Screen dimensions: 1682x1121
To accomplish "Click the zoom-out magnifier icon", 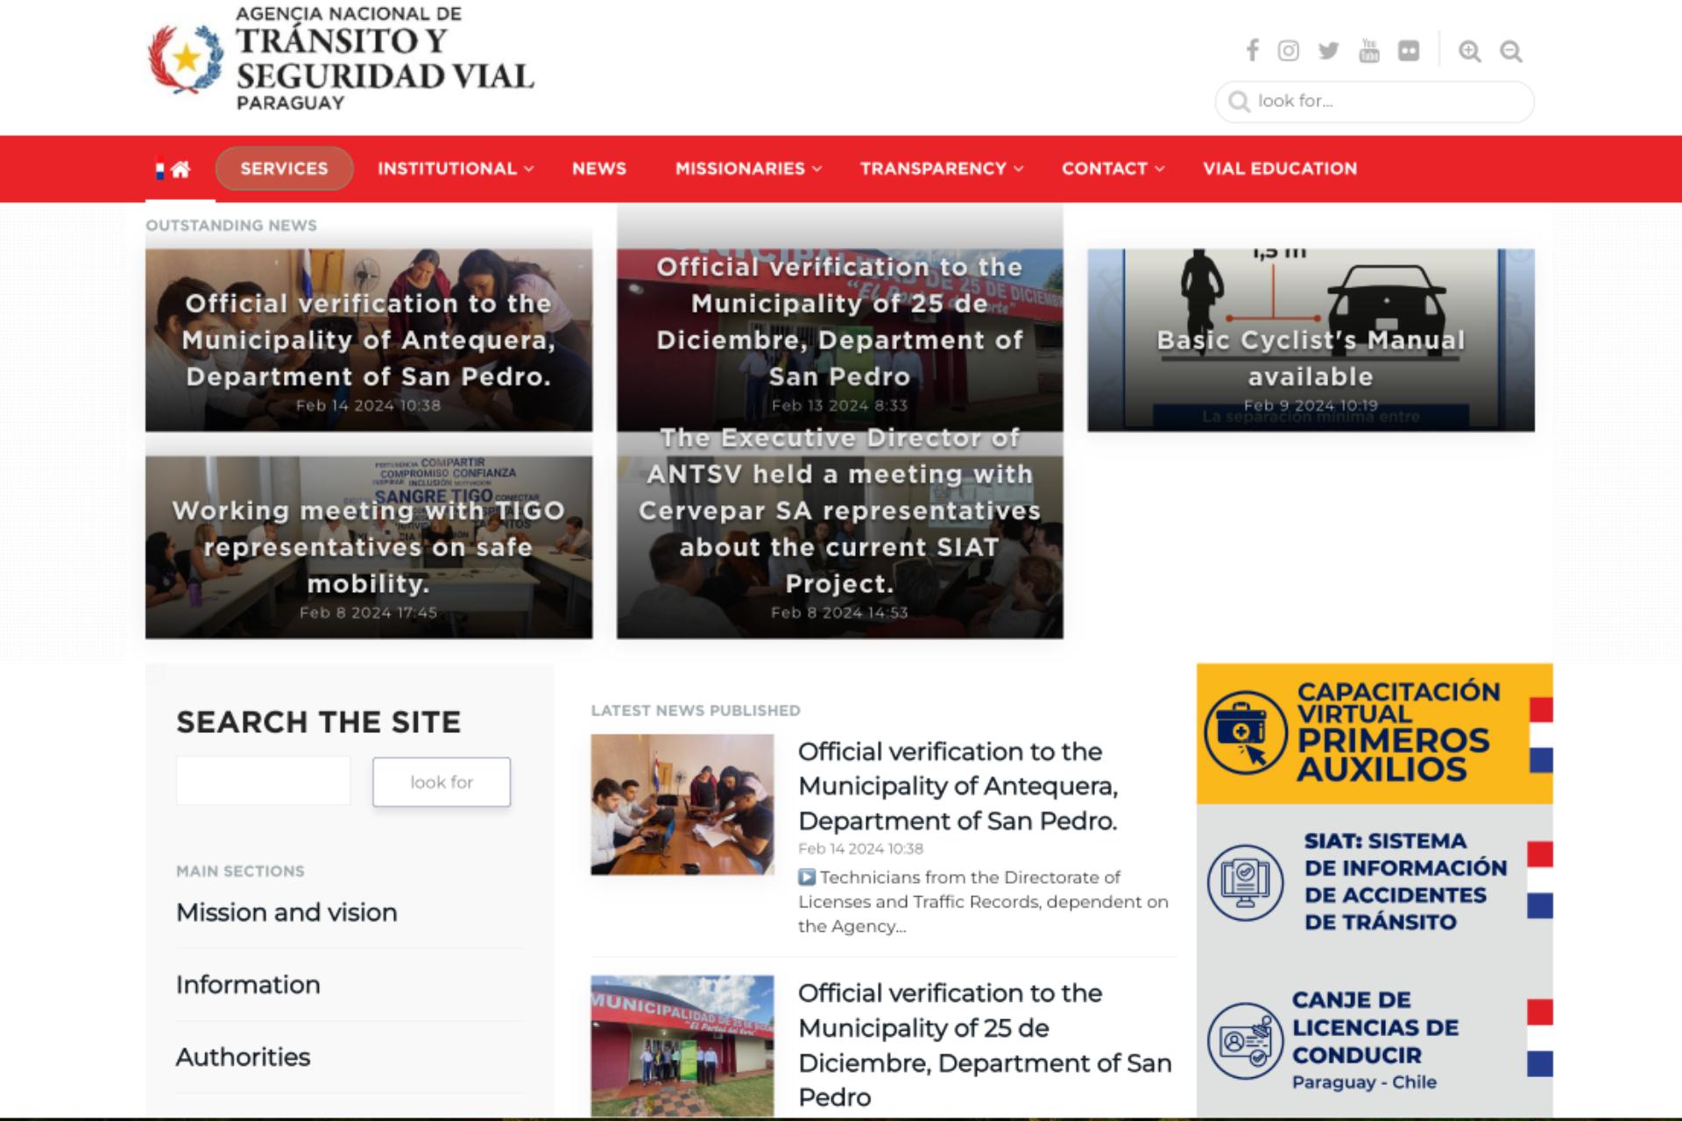I will click(x=1509, y=50).
